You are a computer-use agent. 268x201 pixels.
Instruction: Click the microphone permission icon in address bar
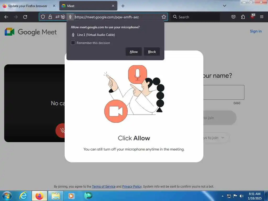tap(70, 17)
